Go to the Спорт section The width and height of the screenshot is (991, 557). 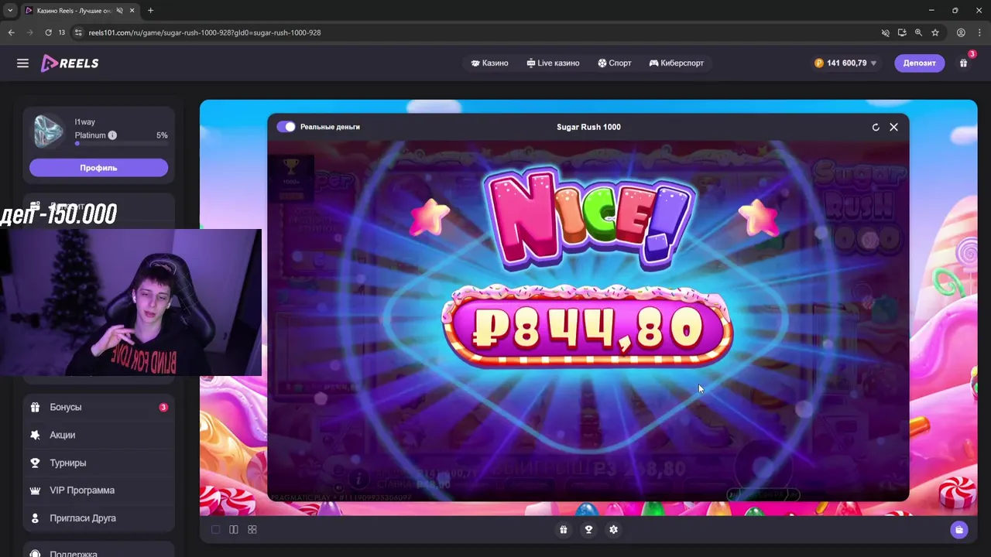(615, 63)
